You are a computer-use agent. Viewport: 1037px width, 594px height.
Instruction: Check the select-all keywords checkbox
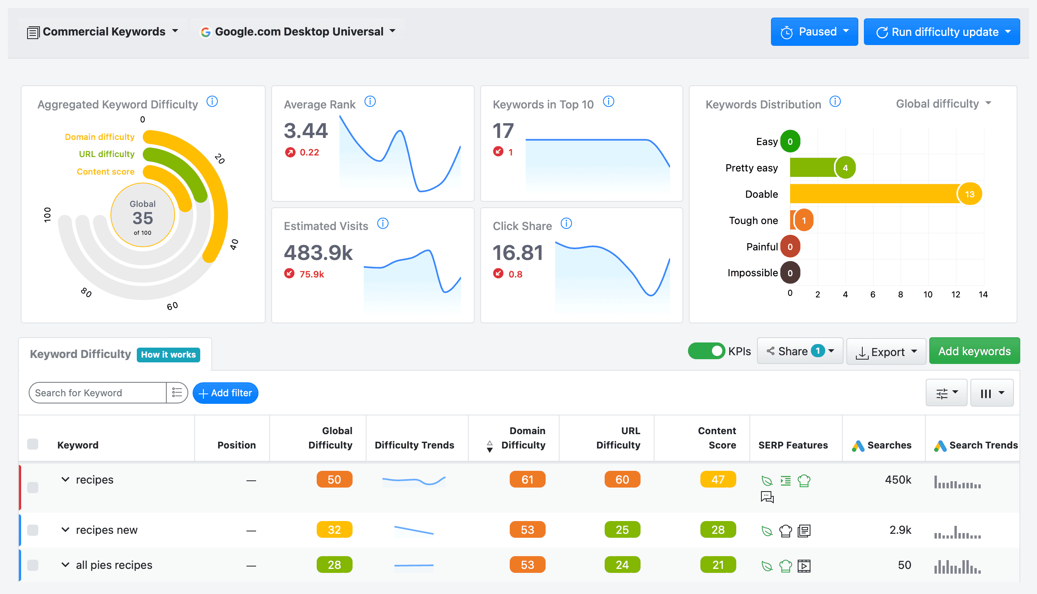[33, 444]
